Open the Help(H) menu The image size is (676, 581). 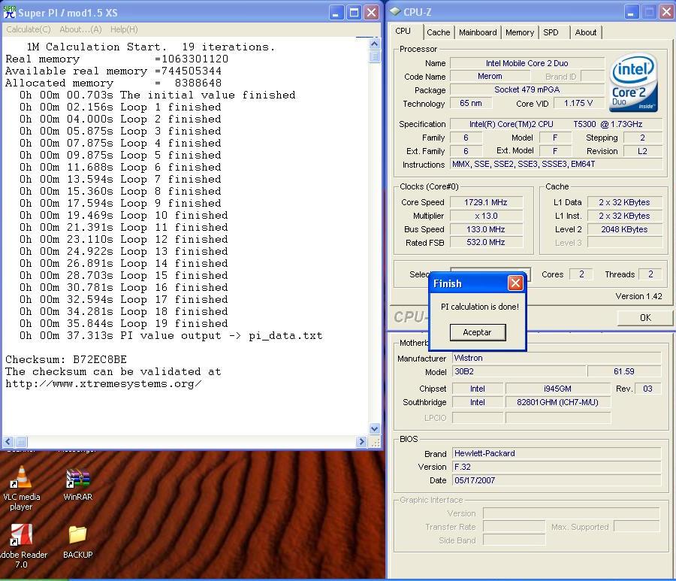click(x=124, y=29)
